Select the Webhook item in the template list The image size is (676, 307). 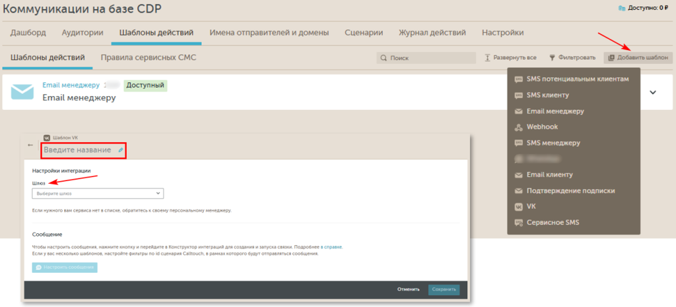click(x=543, y=126)
